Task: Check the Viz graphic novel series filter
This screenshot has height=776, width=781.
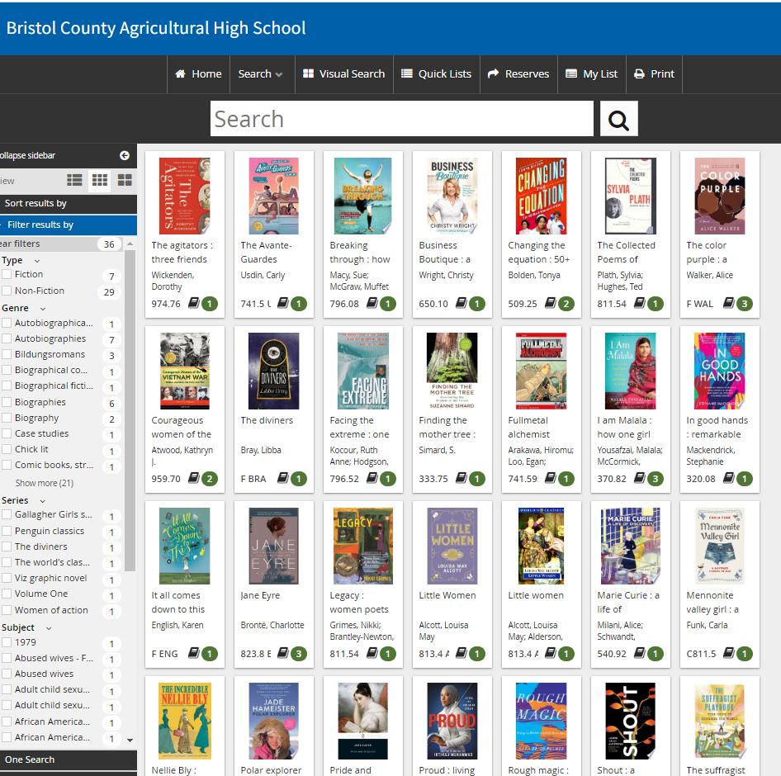Action: point(7,578)
